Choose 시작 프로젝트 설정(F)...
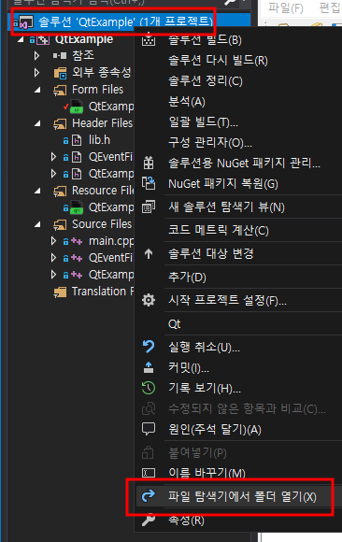The width and height of the screenshot is (342, 542). click(x=227, y=300)
